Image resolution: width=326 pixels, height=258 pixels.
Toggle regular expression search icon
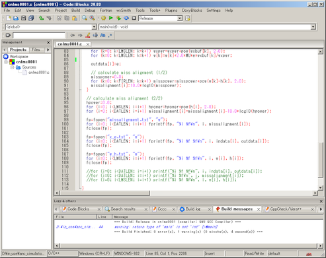coord(110,35)
